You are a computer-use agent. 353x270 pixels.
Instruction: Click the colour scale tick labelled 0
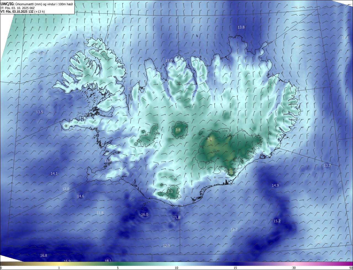(x=1, y=268)
